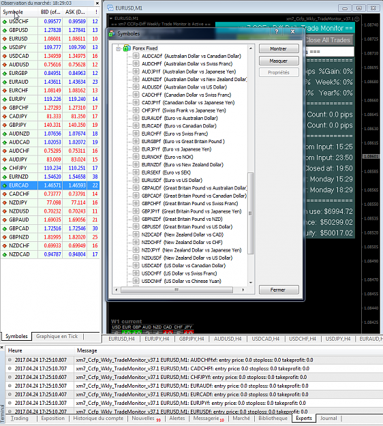
Task: Click the Symboles dialog title icon
Action: click(x=112, y=33)
